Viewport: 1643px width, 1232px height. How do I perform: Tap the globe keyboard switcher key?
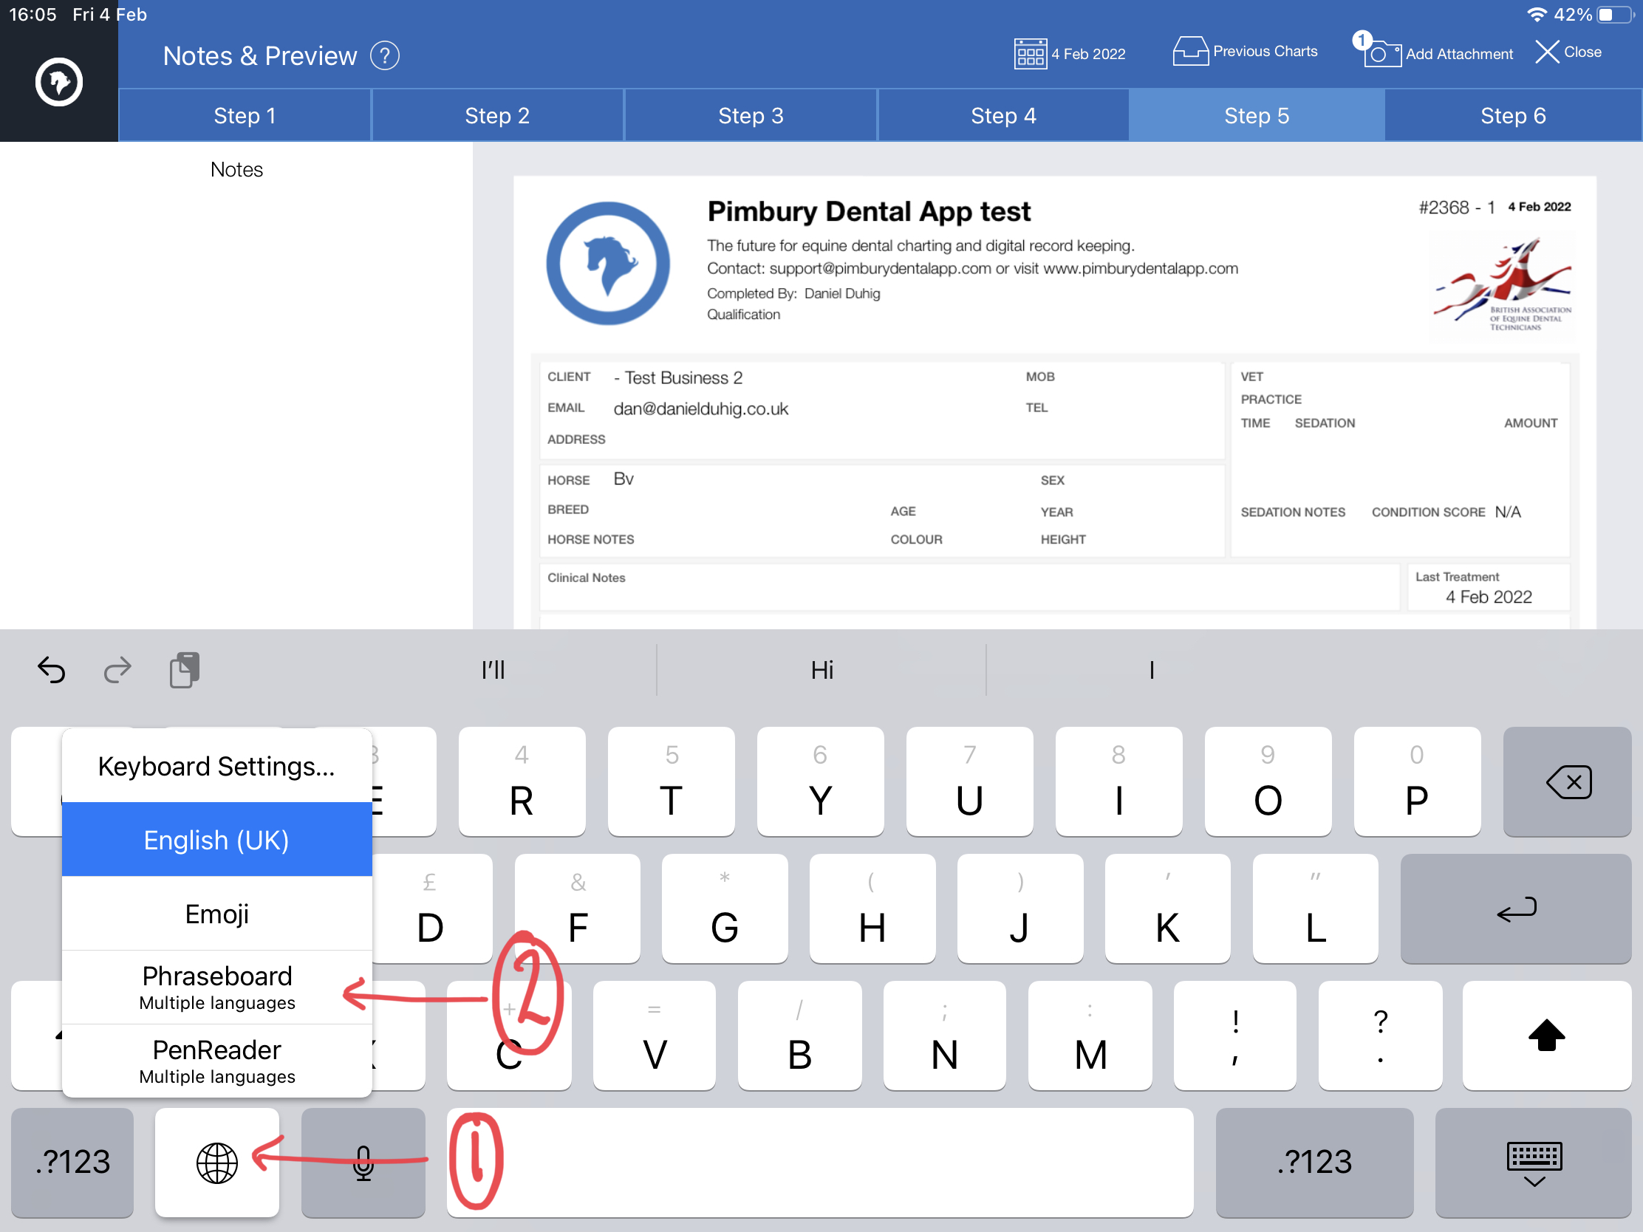(217, 1162)
